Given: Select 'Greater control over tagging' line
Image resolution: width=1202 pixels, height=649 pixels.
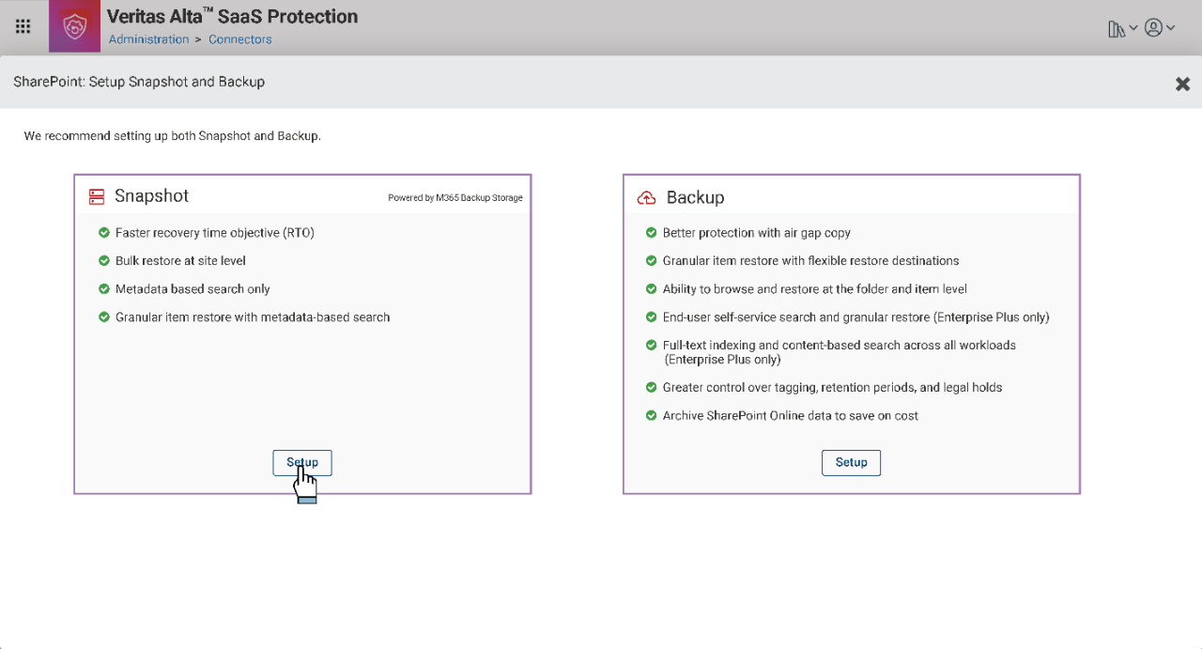Looking at the screenshot, I should (833, 388).
